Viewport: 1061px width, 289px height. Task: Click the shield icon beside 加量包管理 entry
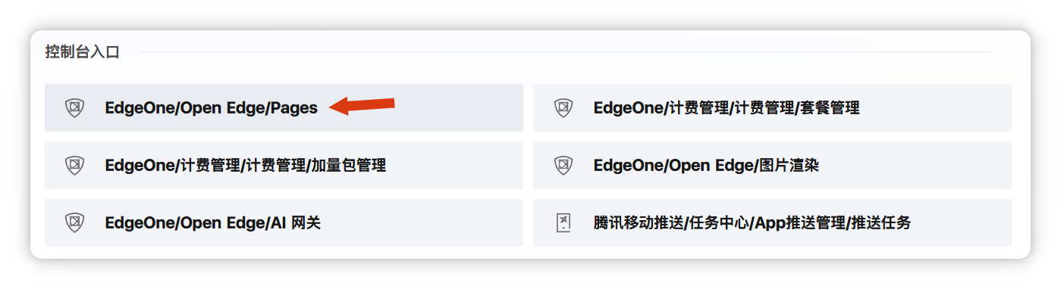coord(74,165)
